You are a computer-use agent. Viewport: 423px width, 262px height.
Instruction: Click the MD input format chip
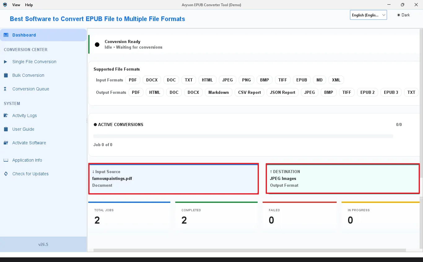pyautogui.click(x=320, y=80)
